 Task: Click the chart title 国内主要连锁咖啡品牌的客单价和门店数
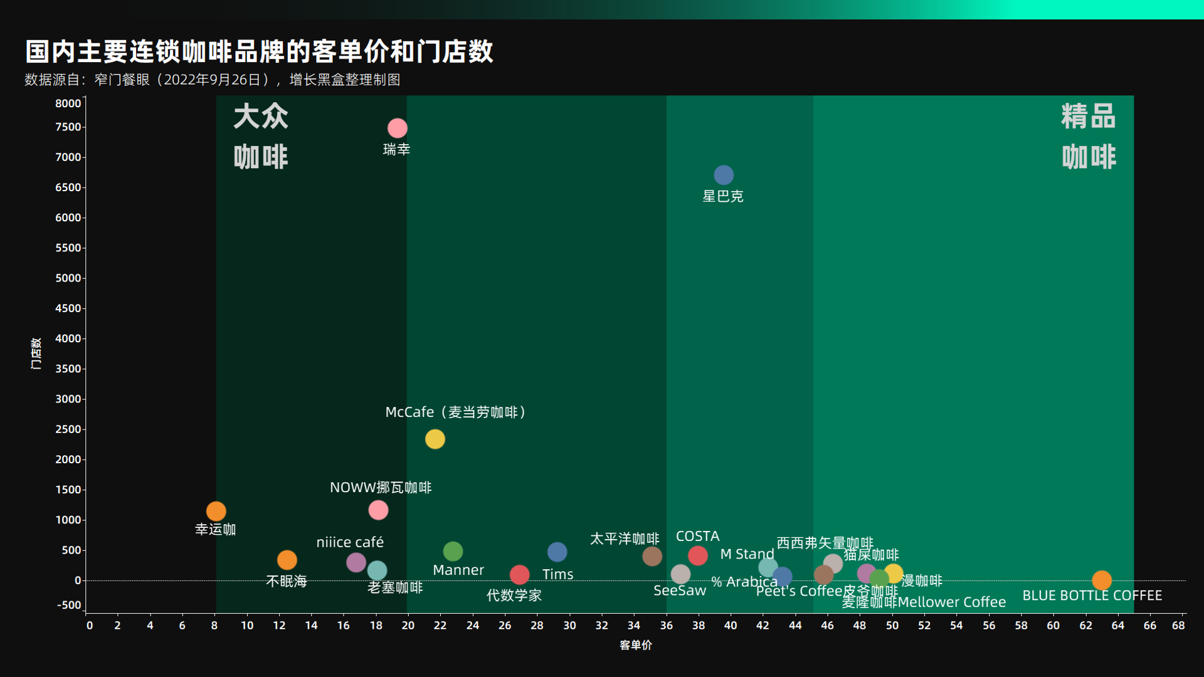259,51
